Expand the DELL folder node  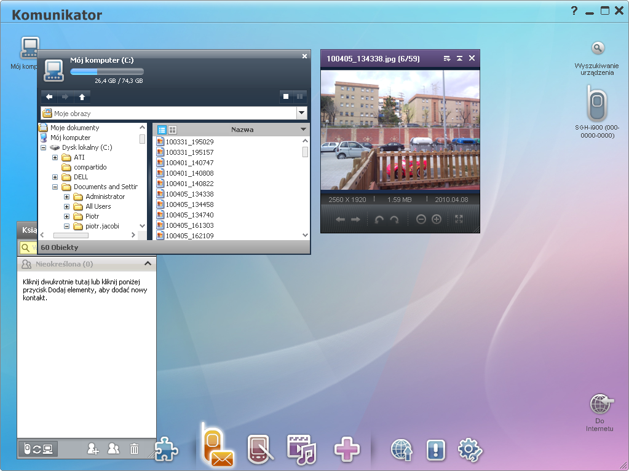click(55, 177)
